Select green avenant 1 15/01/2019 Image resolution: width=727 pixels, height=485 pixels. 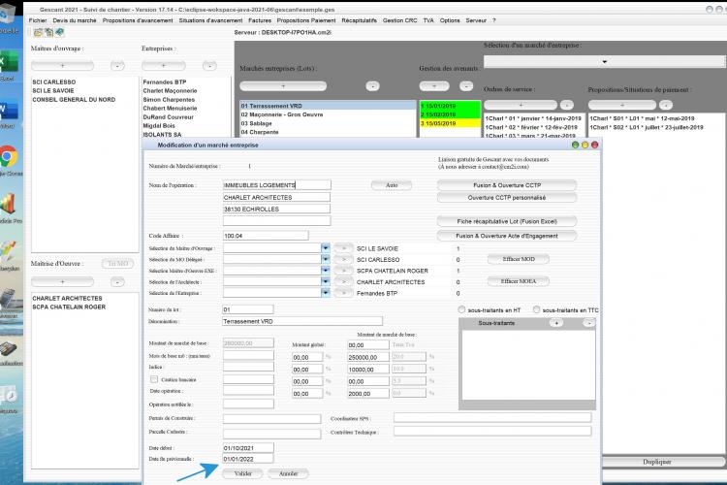[x=450, y=106]
